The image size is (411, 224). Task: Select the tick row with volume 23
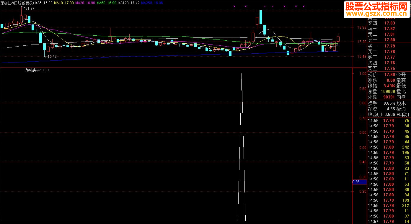point(389,169)
